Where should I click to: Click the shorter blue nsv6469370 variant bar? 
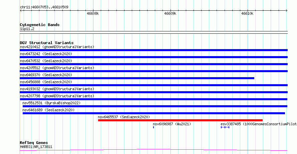pyautogui.click(x=137, y=78)
